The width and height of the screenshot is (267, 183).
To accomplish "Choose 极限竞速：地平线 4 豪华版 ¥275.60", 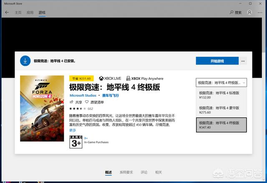I will [222, 110].
